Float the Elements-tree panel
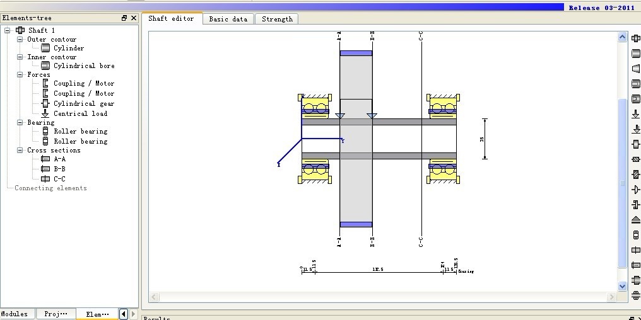The height and width of the screenshot is (320, 641). coord(124,18)
